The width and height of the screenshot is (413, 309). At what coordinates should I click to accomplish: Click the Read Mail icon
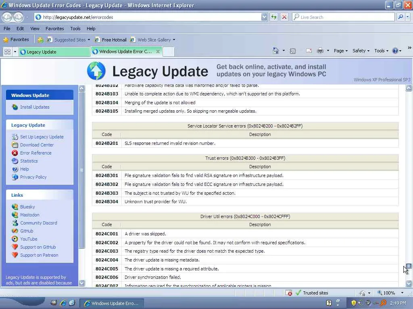pyautogui.click(x=309, y=51)
